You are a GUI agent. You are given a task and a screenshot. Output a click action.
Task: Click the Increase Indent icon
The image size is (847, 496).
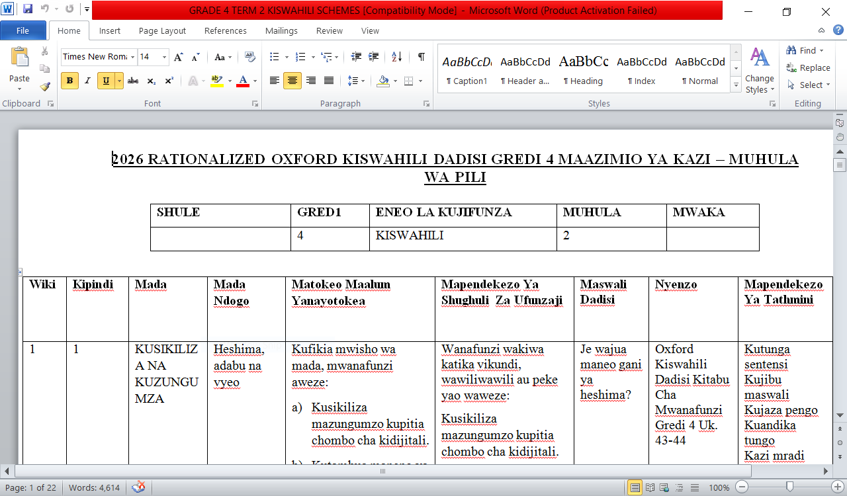click(x=374, y=57)
